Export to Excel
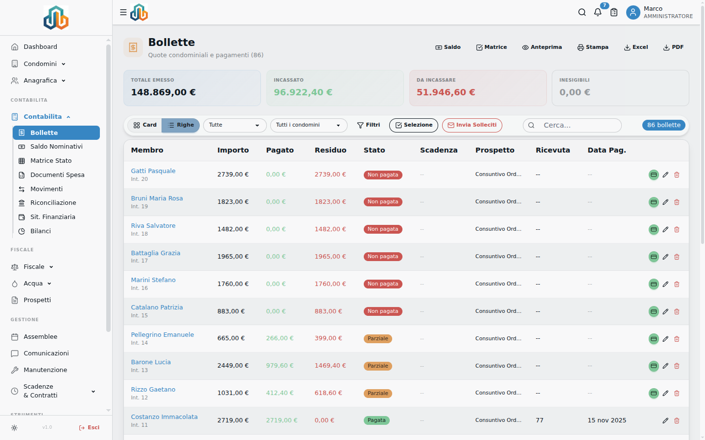The height and width of the screenshot is (440, 705). pos(636,47)
